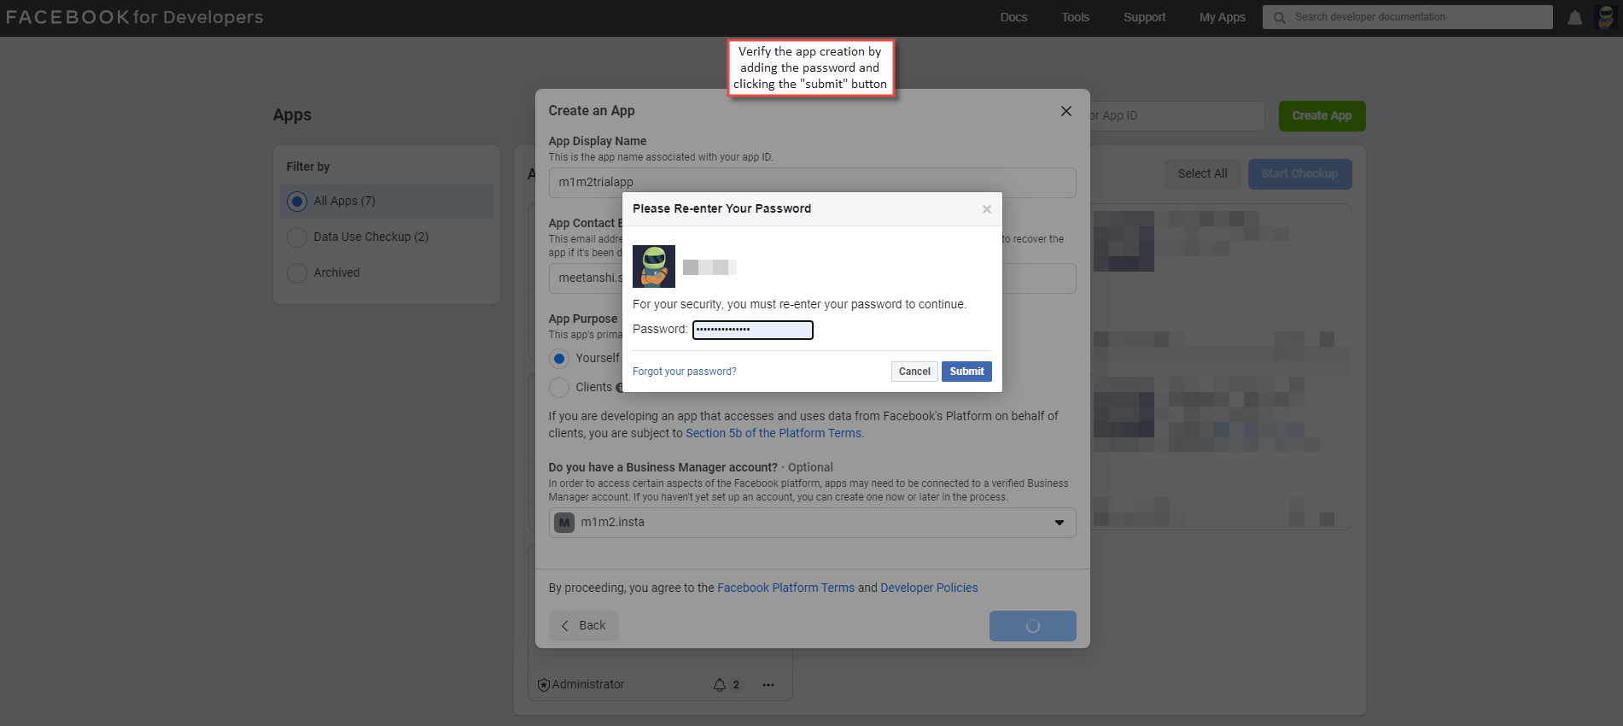The image size is (1623, 726).
Task: Open the Facebook Platform Terms link
Action: (x=785, y=588)
